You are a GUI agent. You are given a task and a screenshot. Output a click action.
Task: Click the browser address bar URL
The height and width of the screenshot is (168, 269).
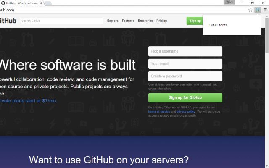7,10
